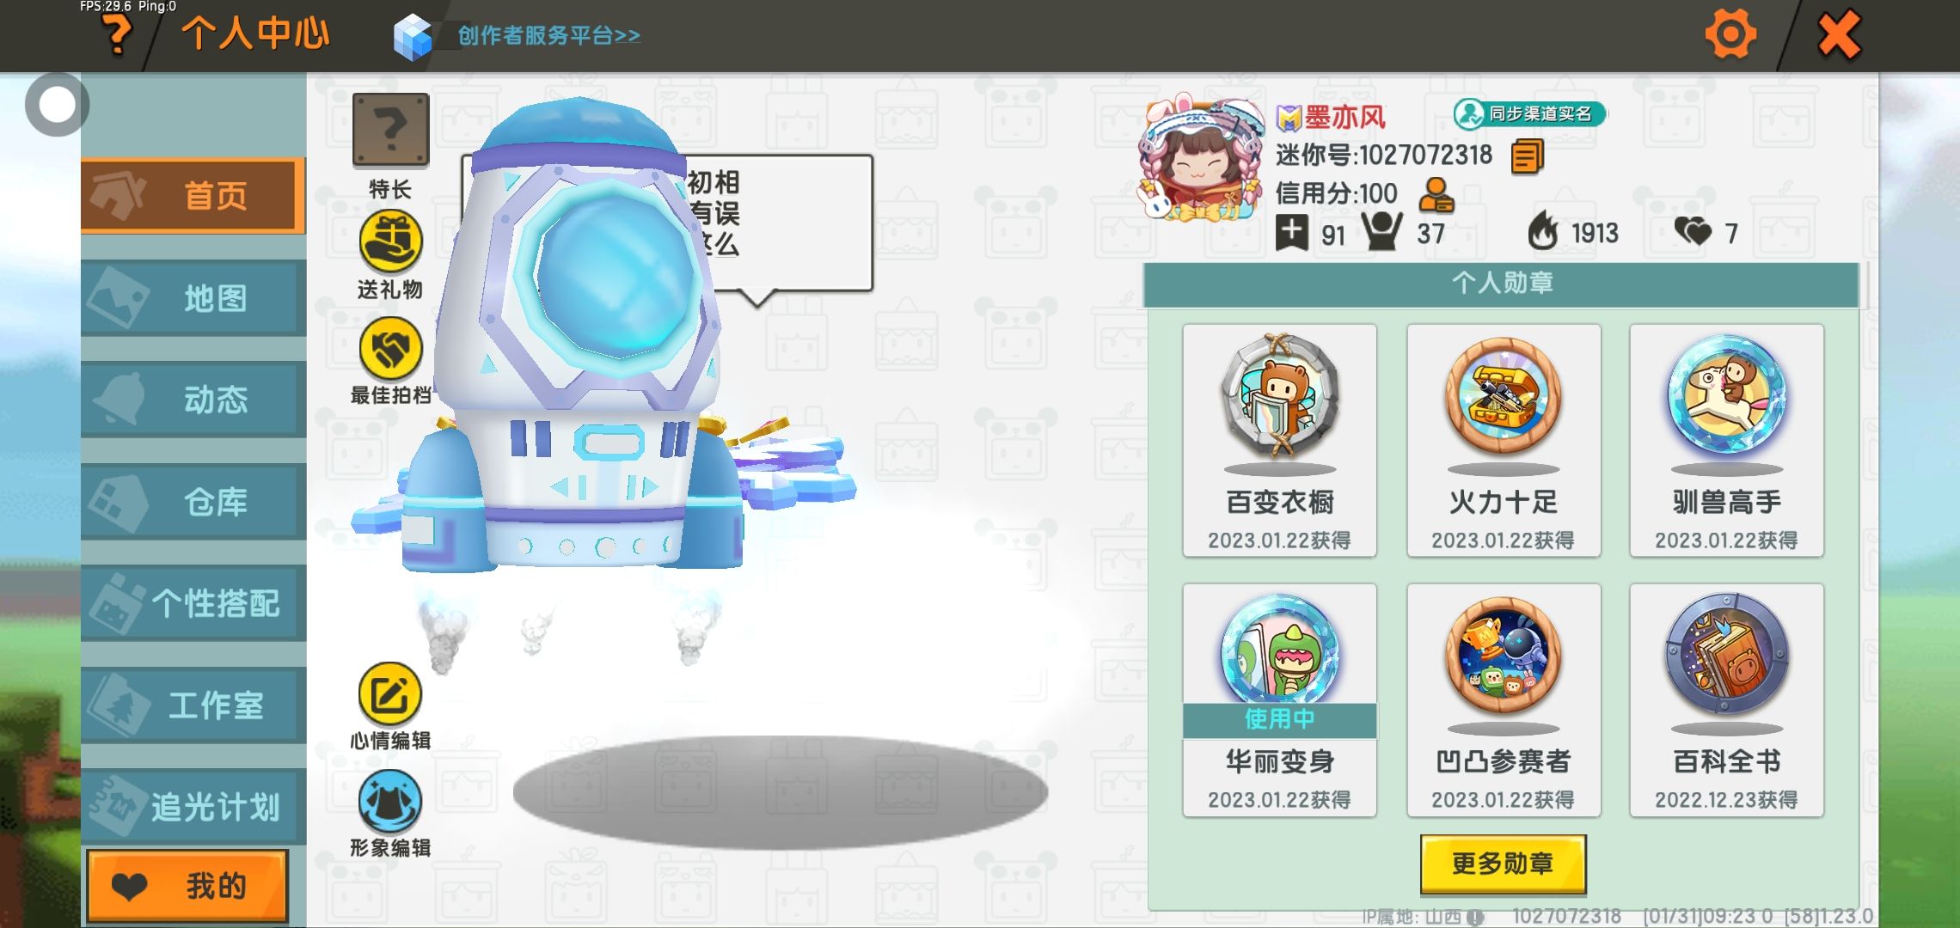The image size is (1960, 928).
Task: Tap the player avatar portrait
Action: tap(1201, 158)
